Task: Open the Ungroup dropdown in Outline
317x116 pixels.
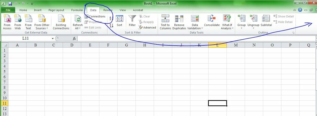Action: pyautogui.click(x=253, y=22)
